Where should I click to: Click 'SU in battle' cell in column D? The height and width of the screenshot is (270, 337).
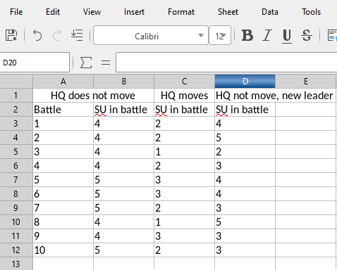[x=245, y=110]
